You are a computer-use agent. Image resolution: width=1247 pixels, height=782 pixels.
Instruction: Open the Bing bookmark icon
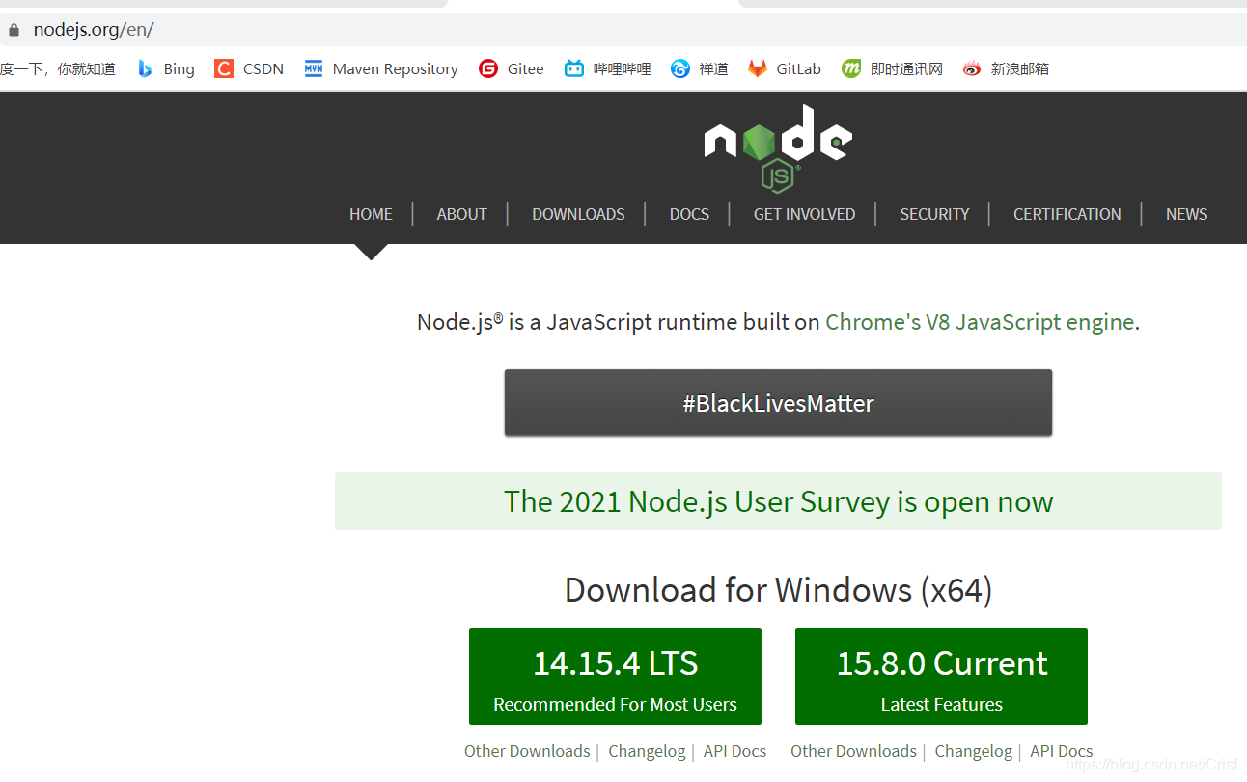tap(145, 68)
